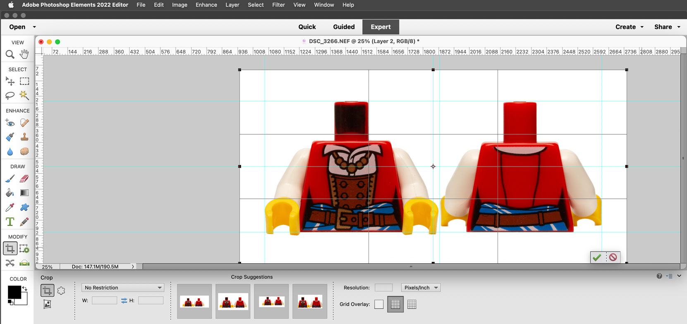Select the Rectangular Marquee tool

click(x=24, y=81)
